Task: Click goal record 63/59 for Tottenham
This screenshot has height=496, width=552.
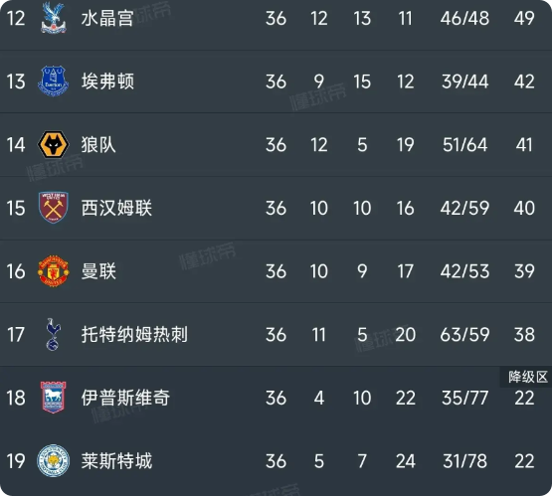Action: click(464, 335)
